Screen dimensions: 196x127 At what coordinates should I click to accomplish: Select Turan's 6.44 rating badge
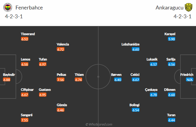(172, 120)
